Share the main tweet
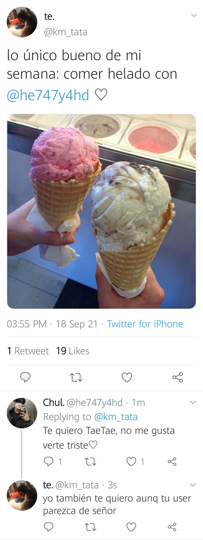Image resolution: width=203 pixels, height=540 pixels. point(177,377)
